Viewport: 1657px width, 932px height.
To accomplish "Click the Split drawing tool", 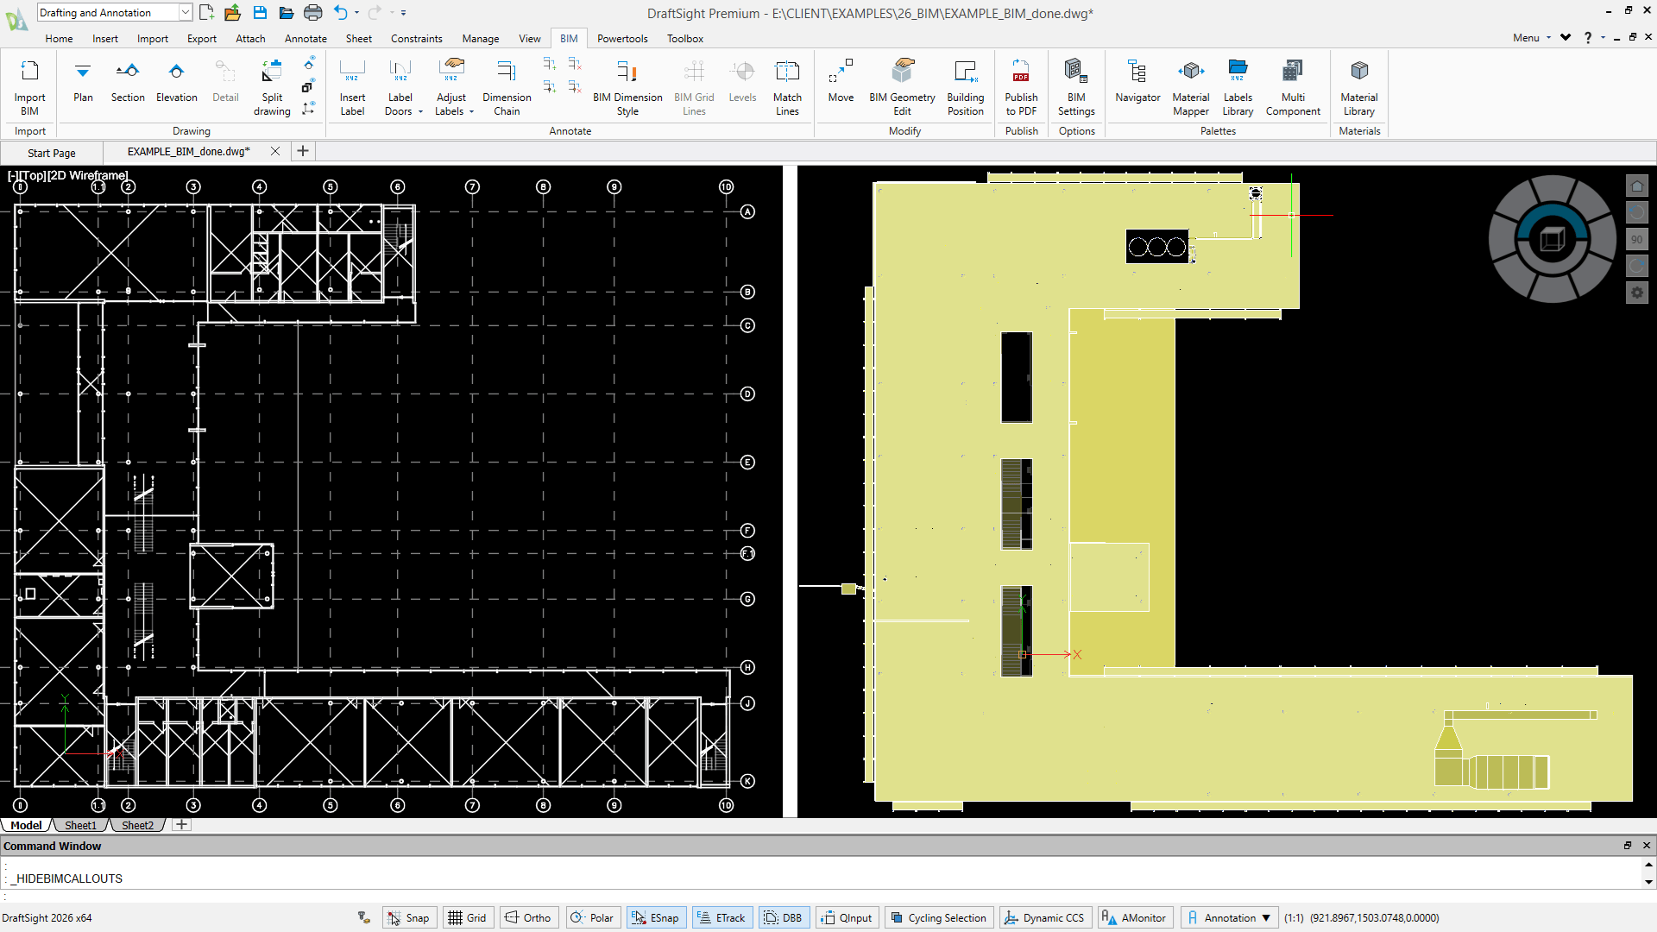I will tap(272, 87).
